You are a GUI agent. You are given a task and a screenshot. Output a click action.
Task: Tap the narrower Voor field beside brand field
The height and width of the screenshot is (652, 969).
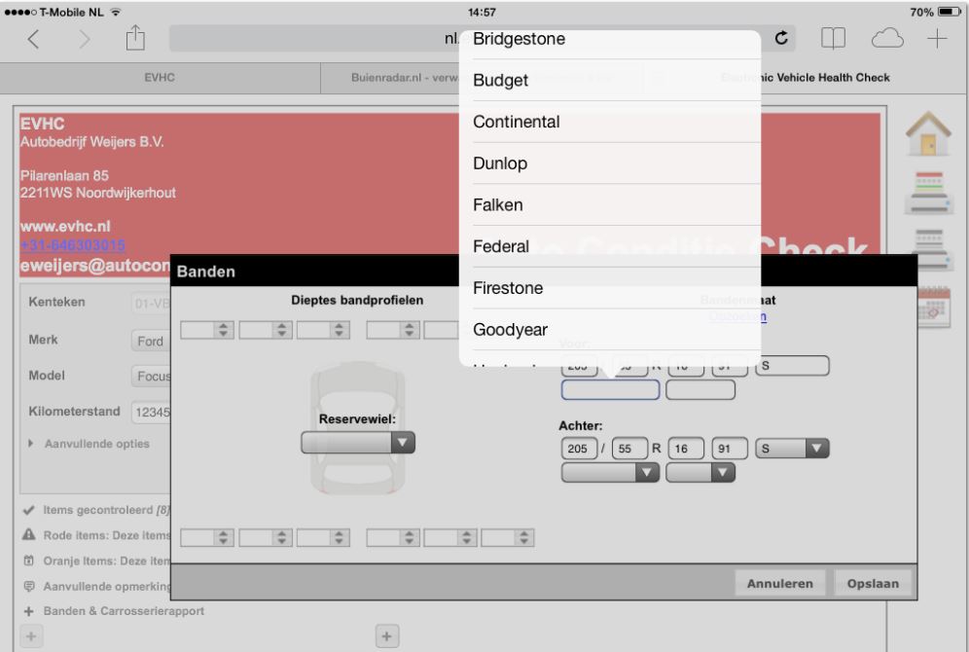[x=700, y=390]
